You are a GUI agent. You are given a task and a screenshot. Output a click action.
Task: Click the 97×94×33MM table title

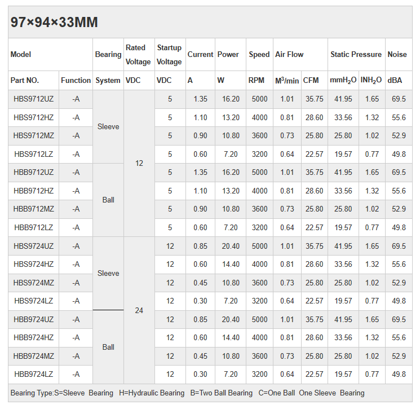[x=54, y=23]
